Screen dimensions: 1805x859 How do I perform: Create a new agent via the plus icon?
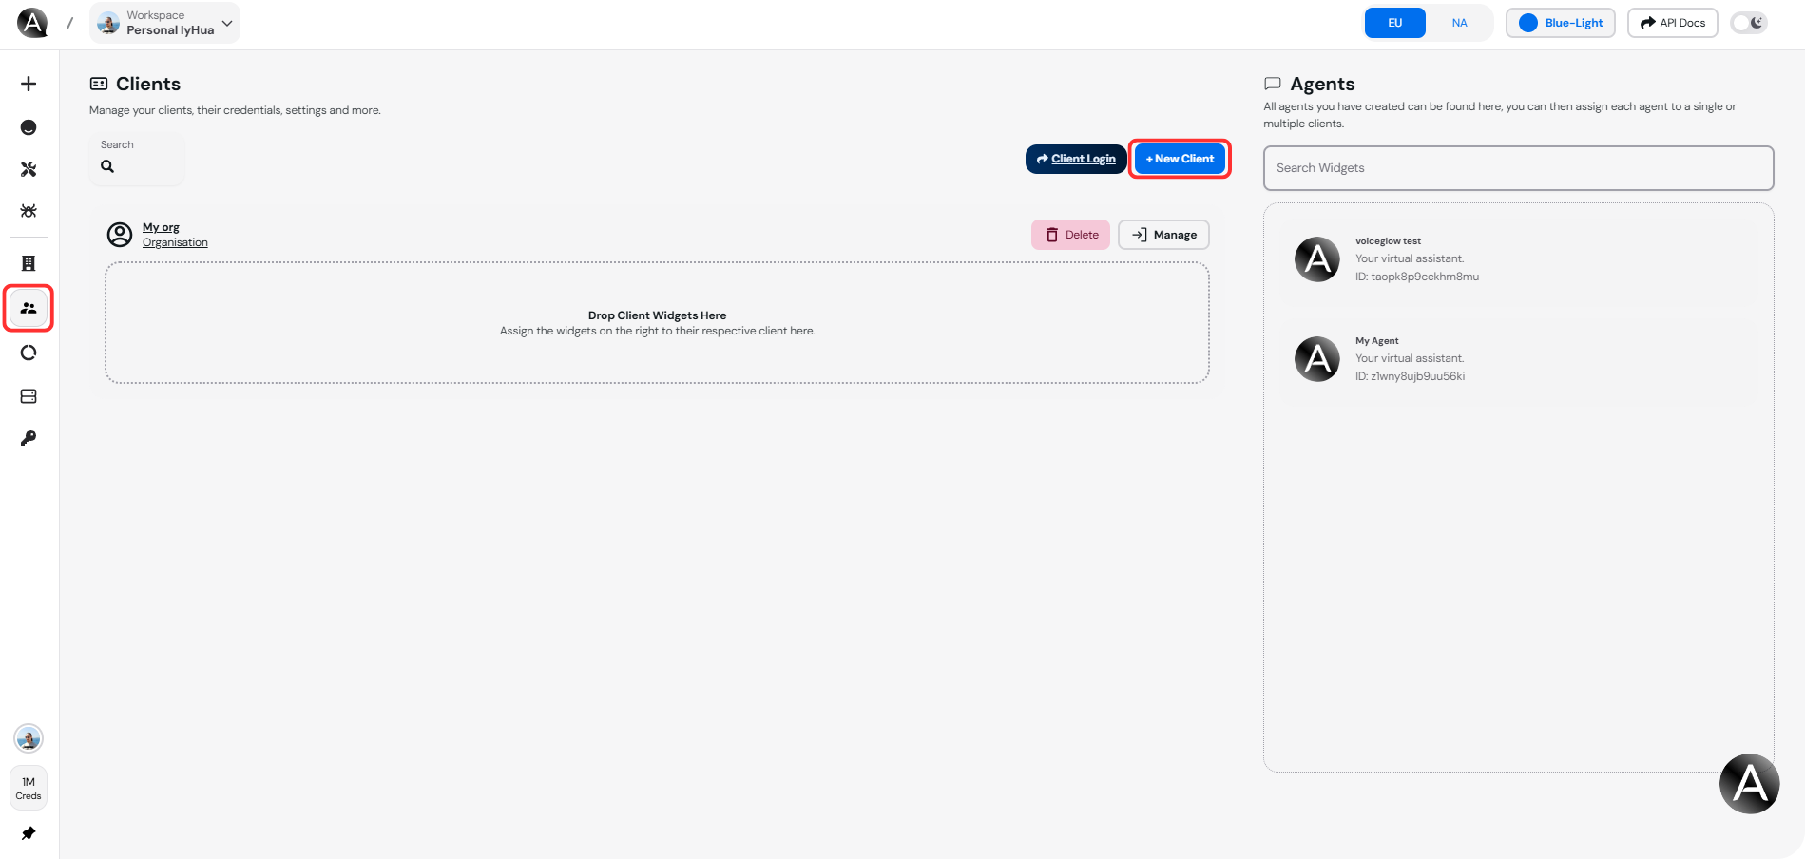(x=29, y=84)
